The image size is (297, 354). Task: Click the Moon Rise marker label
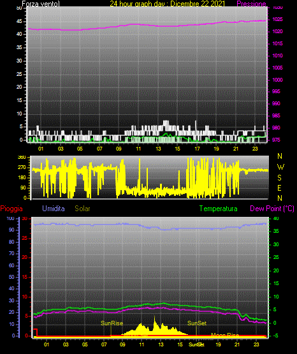224,335
